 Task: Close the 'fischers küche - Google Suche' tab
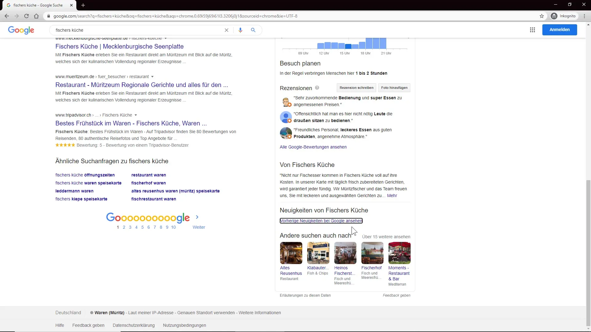point(71,5)
